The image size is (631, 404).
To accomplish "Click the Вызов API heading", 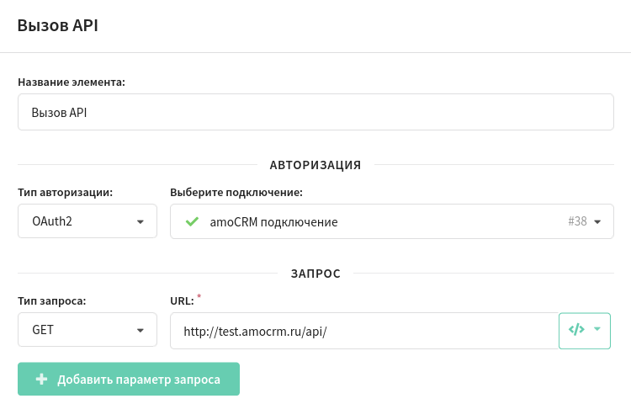I will click(x=57, y=25).
